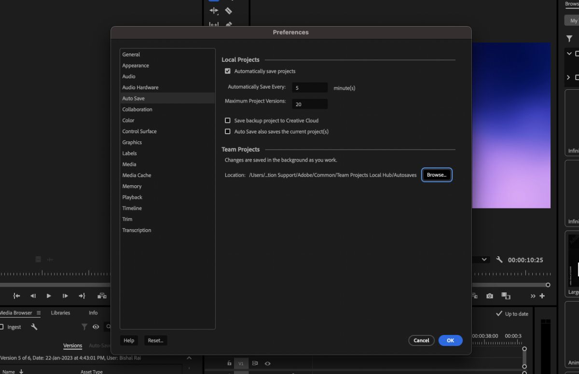Open the dropdown arrow beside the timecode wrench
579x374 pixels.
pos(484,260)
